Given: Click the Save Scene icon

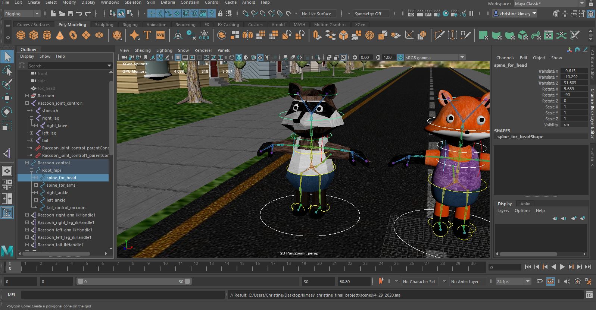Looking at the screenshot, I should [x=70, y=14].
